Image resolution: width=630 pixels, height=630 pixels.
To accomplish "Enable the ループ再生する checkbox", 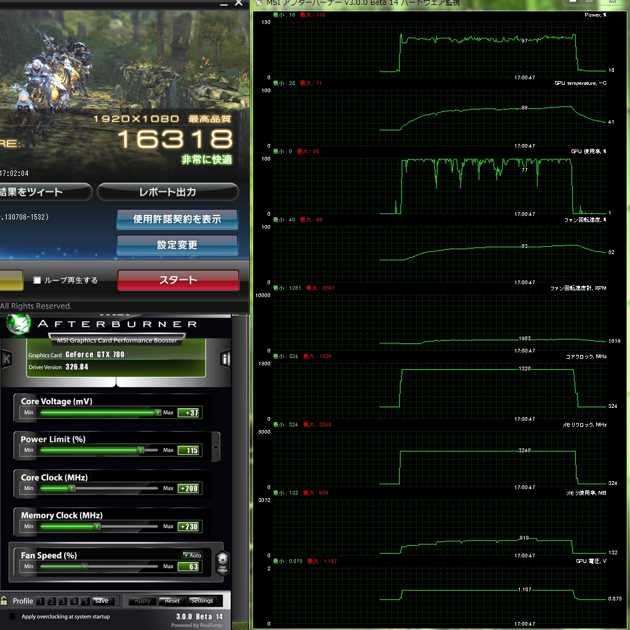I will pos(37,280).
